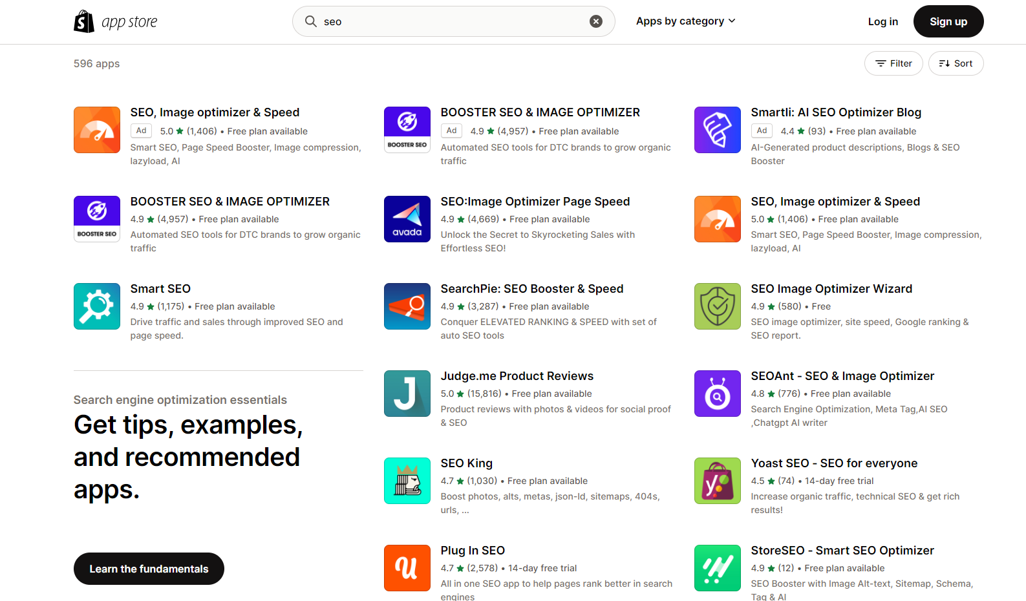Click the non-ad SEO, Image optimizer & Speed icon
The width and height of the screenshot is (1026, 601).
(x=718, y=219)
